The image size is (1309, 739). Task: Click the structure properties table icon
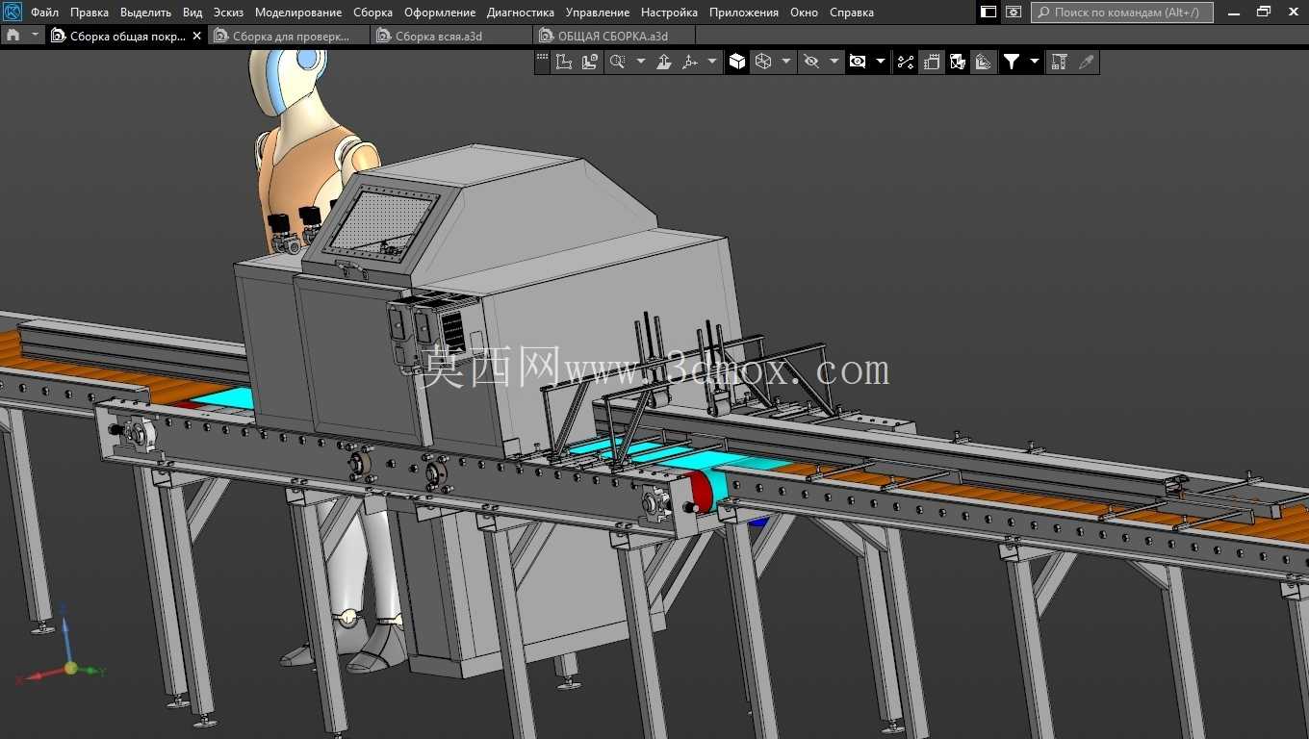1059,62
